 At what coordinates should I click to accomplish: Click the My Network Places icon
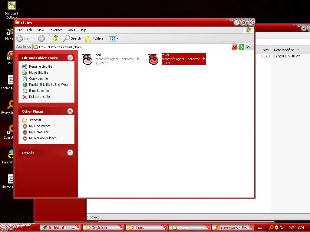25,138
